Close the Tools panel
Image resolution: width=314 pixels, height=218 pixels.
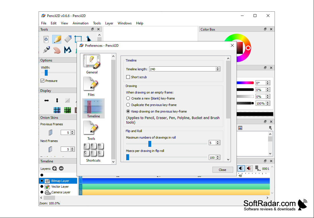click(98, 29)
